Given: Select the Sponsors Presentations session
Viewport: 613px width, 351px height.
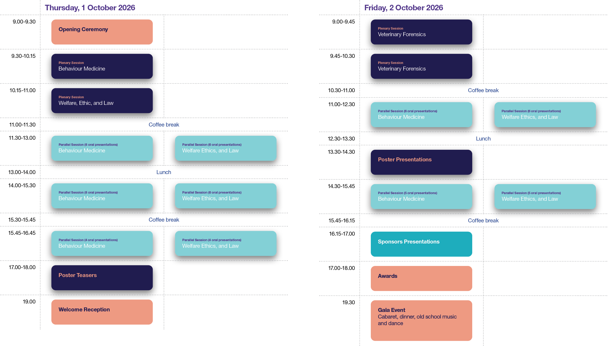Looking at the screenshot, I should pos(421,244).
